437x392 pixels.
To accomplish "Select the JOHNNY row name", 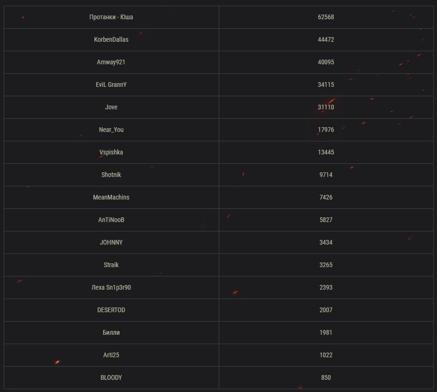I will point(111,242).
